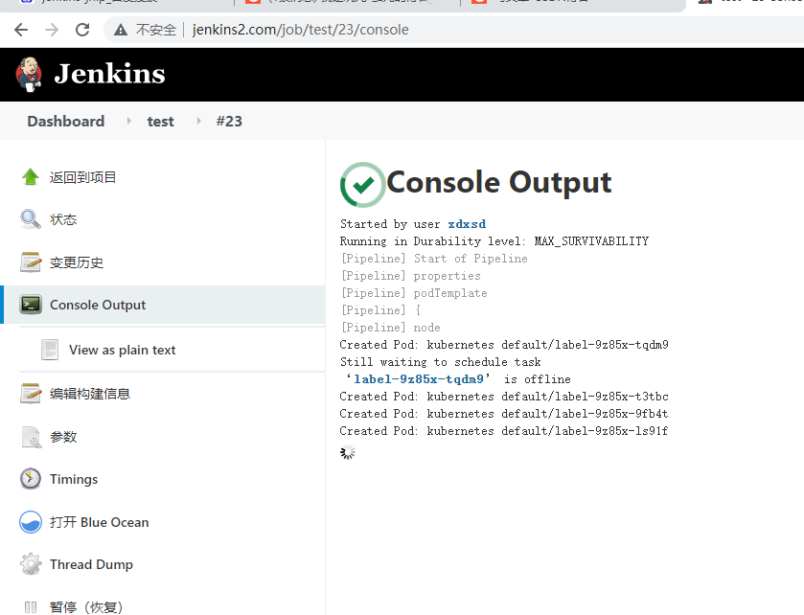Click the browser forward arrow
Image resolution: width=804 pixels, height=615 pixels.
pyautogui.click(x=52, y=30)
